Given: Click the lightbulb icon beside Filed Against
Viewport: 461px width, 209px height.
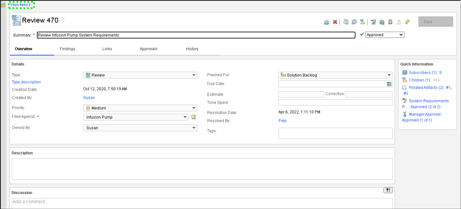Looking at the screenshot, I should point(193,117).
